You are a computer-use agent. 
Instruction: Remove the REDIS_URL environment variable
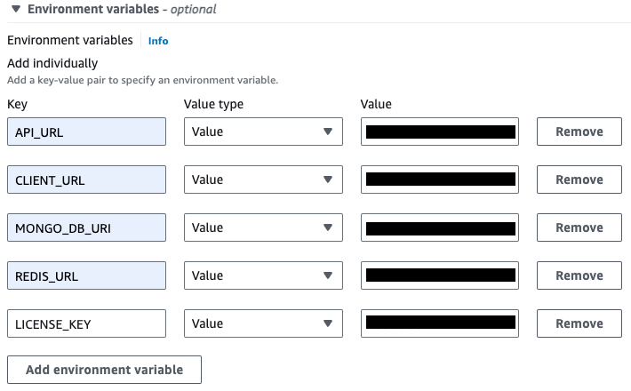pyautogui.click(x=579, y=275)
